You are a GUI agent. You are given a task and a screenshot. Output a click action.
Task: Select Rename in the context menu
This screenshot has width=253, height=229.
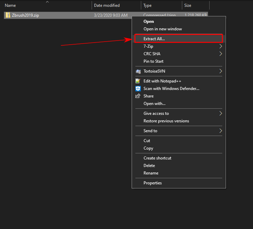[179, 173]
